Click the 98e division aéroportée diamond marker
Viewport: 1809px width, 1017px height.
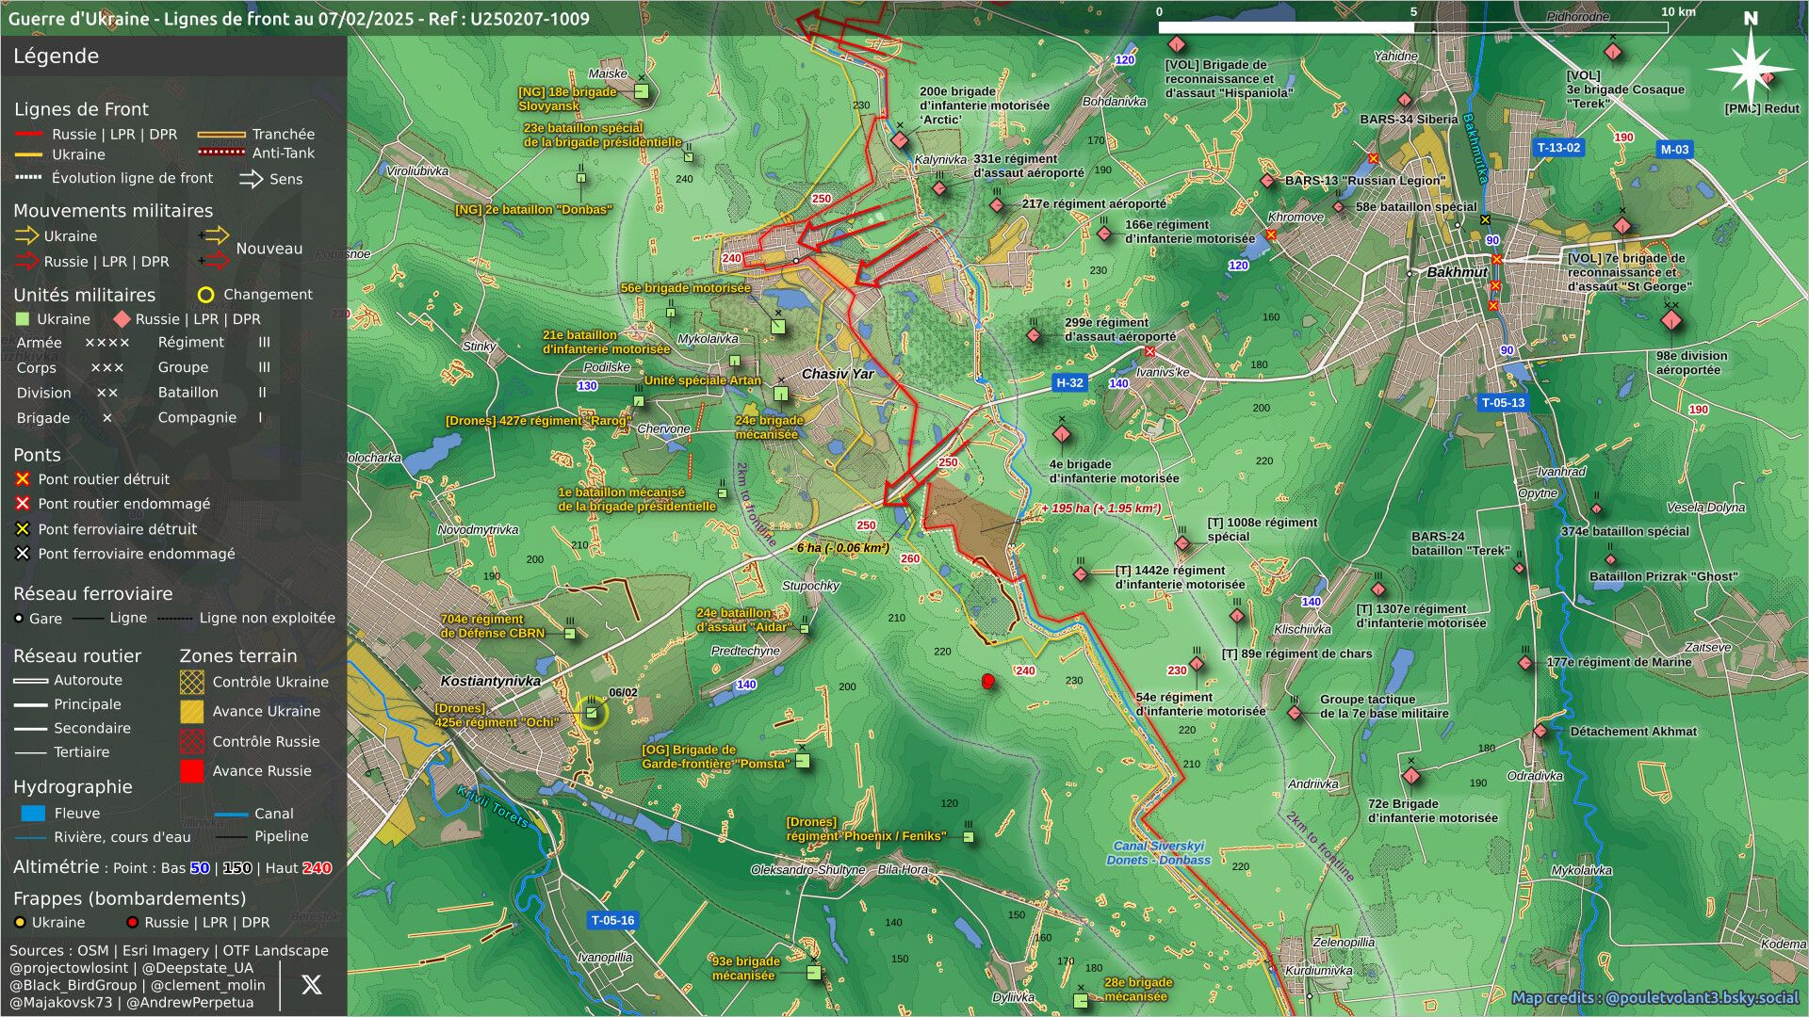pos(1671,320)
